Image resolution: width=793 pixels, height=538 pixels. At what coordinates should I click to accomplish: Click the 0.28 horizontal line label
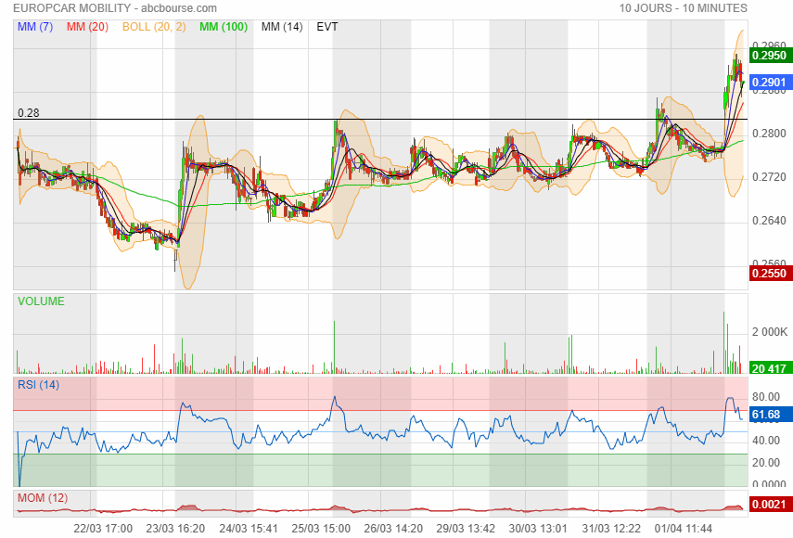point(29,113)
